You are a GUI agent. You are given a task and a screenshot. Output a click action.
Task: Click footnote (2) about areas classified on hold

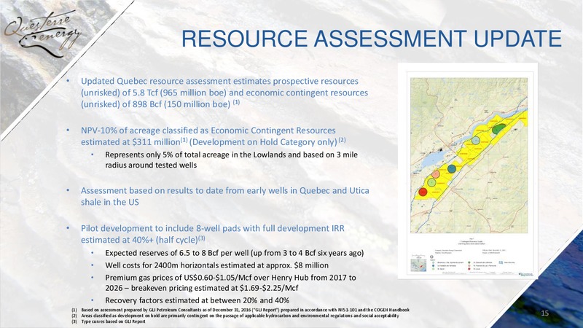[x=235, y=316]
